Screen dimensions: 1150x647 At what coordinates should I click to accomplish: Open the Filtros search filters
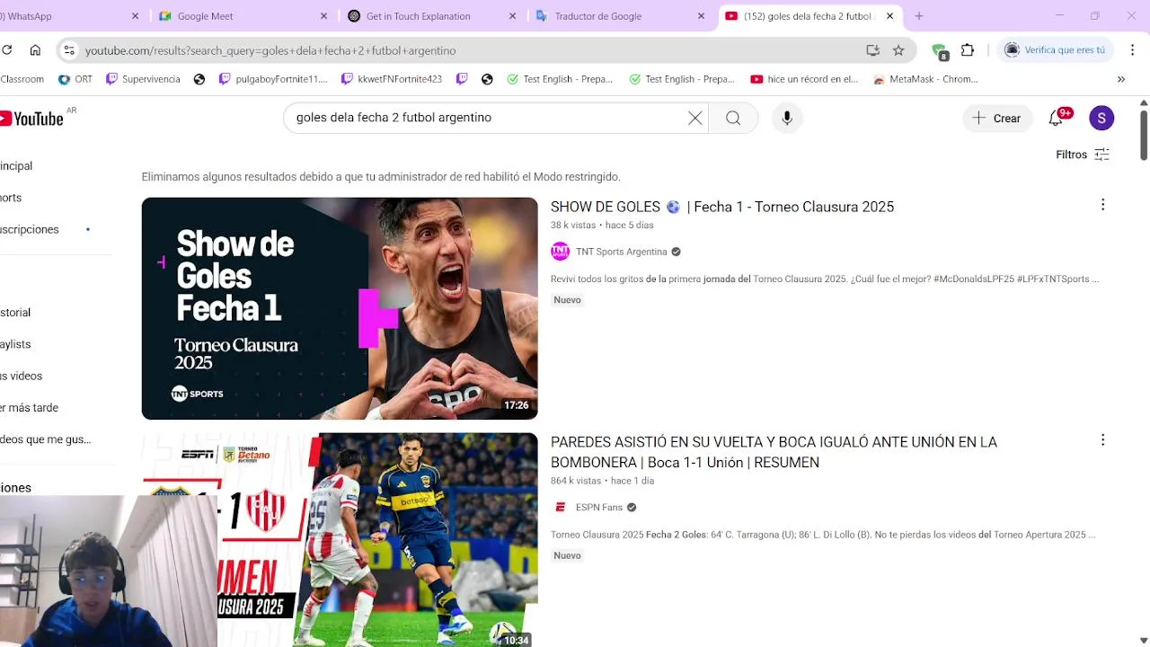pos(1084,155)
